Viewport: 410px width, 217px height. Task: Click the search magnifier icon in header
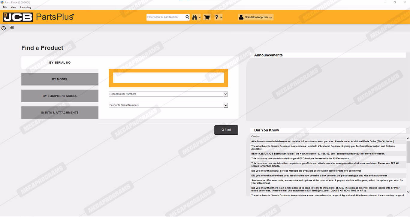pyautogui.click(x=187, y=17)
